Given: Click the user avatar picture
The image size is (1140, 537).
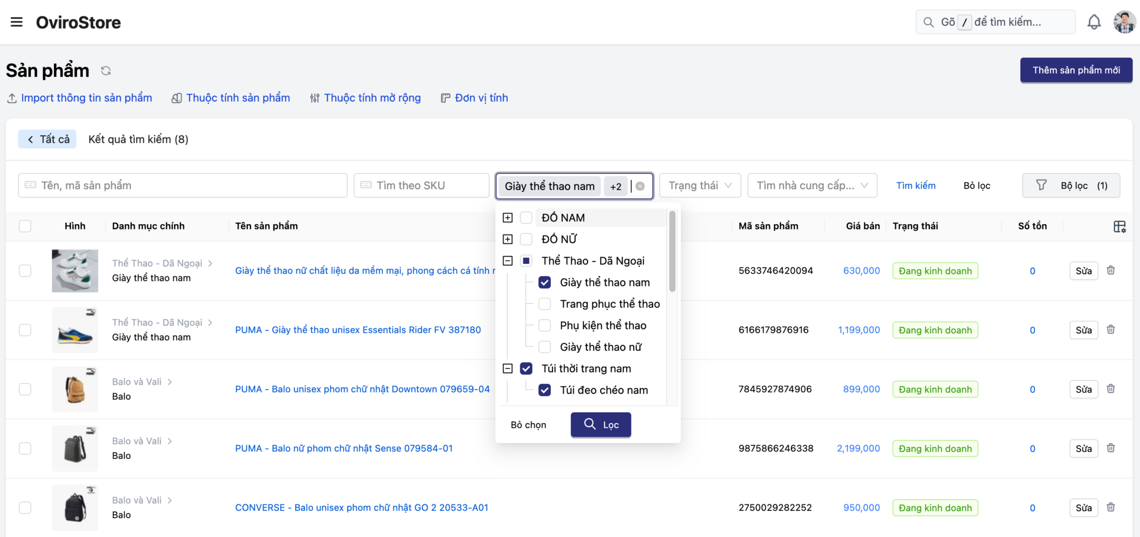Looking at the screenshot, I should (1124, 22).
